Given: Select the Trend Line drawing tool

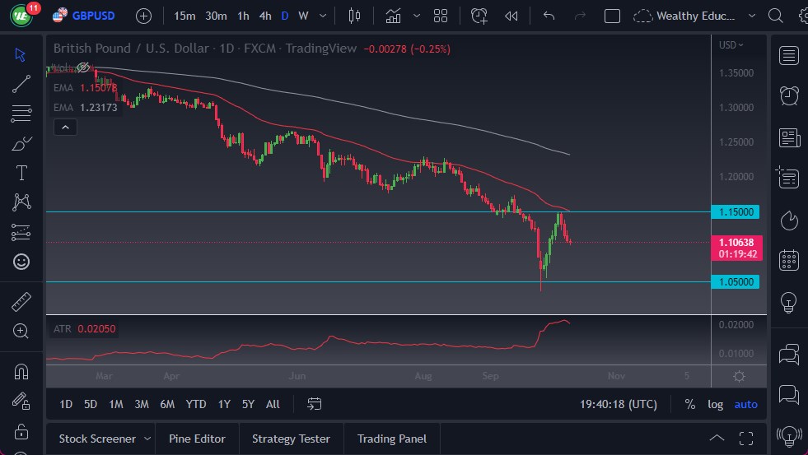Looking at the screenshot, I should coord(21,83).
